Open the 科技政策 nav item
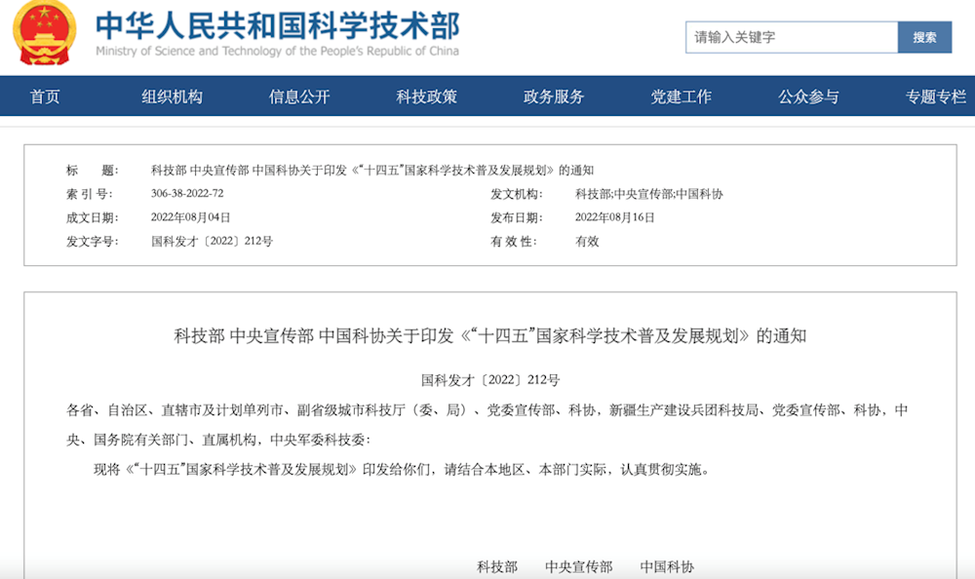The image size is (975, 579). click(427, 96)
